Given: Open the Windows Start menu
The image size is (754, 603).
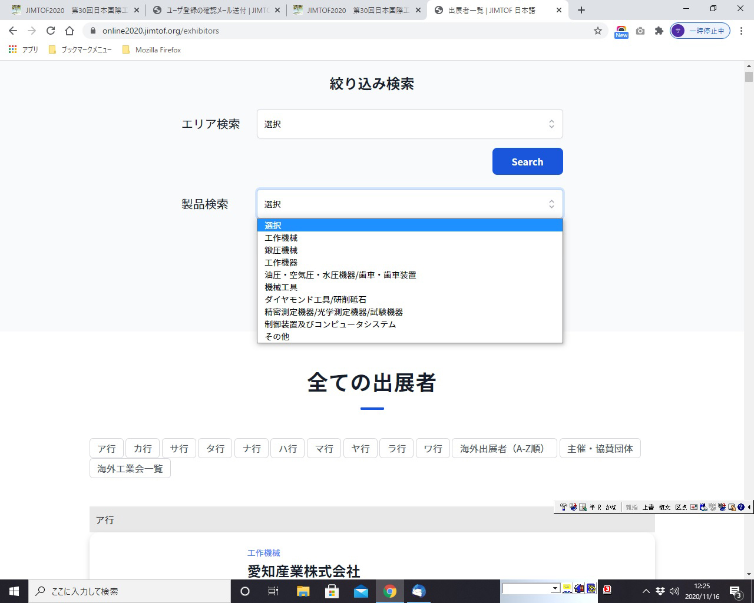Looking at the screenshot, I should click(14, 591).
